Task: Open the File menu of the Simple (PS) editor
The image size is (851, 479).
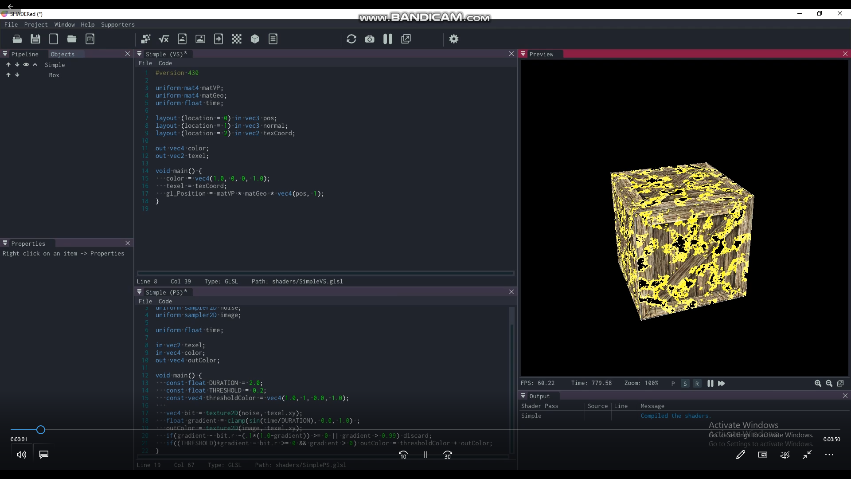Action: pyautogui.click(x=145, y=301)
